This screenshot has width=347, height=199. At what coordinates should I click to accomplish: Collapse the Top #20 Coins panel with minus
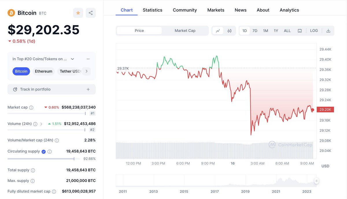pyautogui.click(x=88, y=59)
